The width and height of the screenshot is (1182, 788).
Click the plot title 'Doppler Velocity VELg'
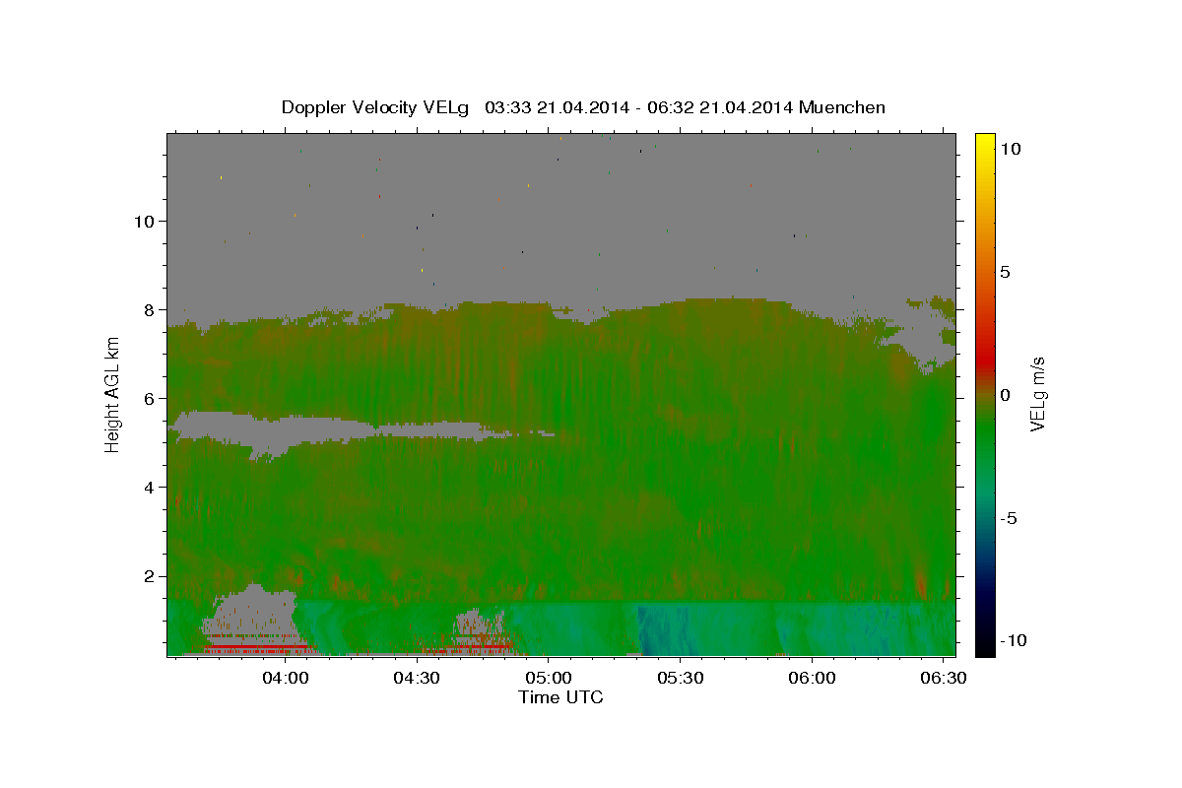pyautogui.click(x=374, y=107)
